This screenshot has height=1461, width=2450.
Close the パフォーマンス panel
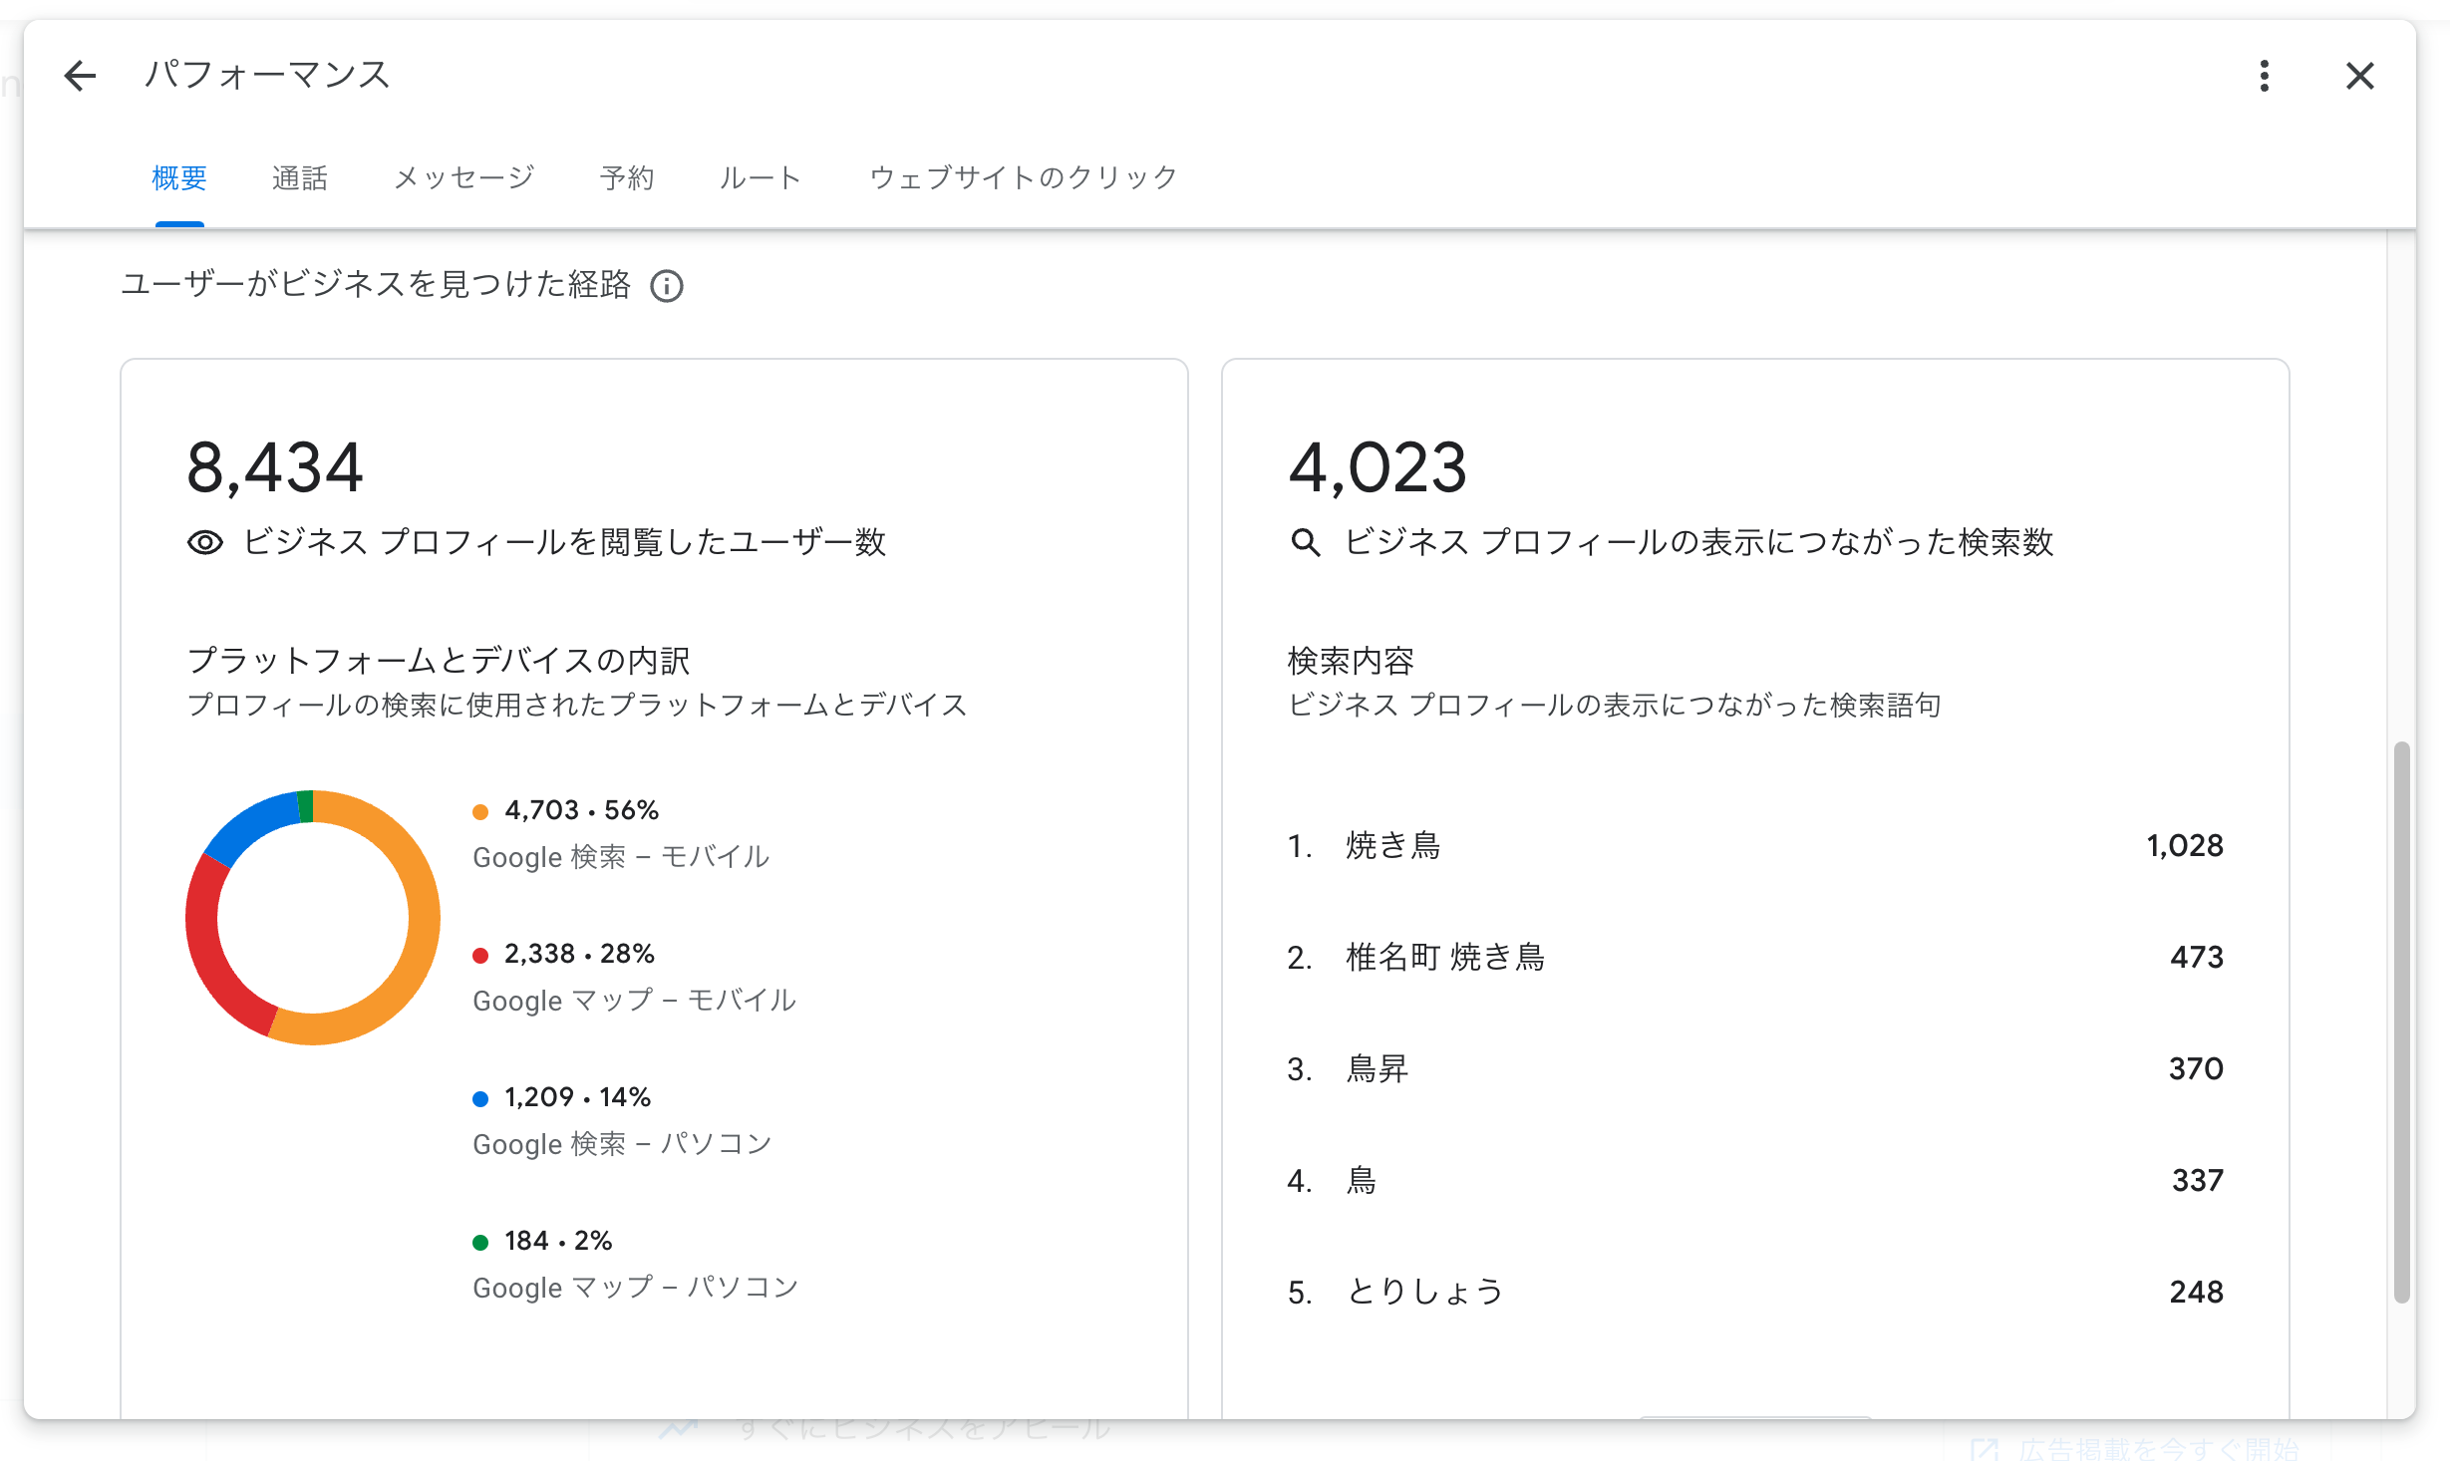2359,76
